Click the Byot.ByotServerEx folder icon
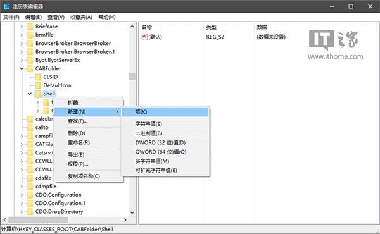 click(30, 60)
